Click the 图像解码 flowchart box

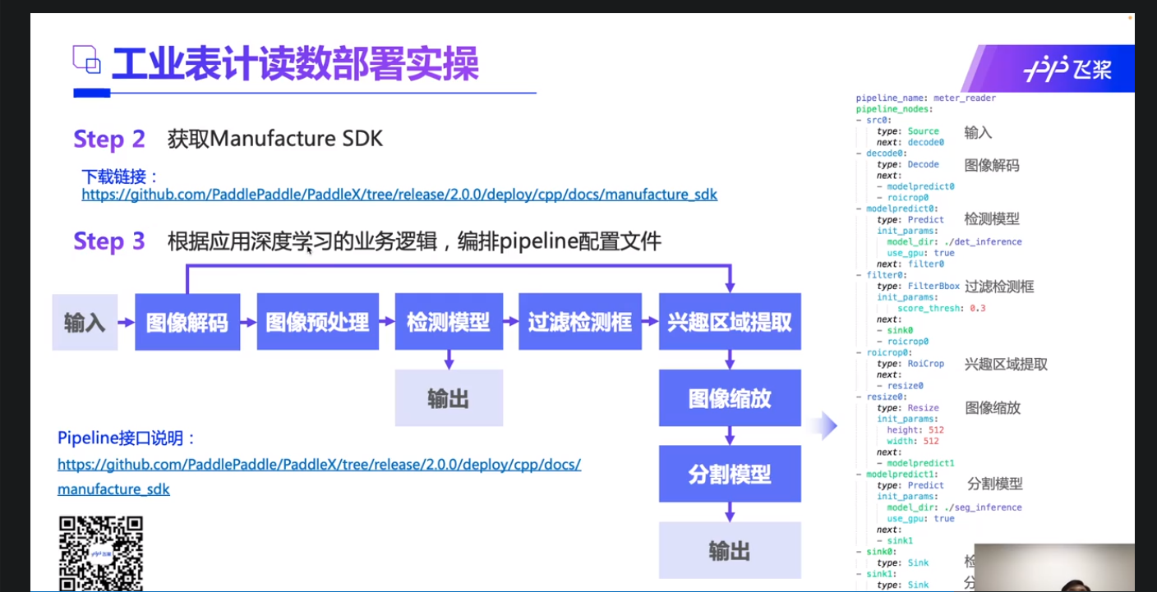pos(187,323)
